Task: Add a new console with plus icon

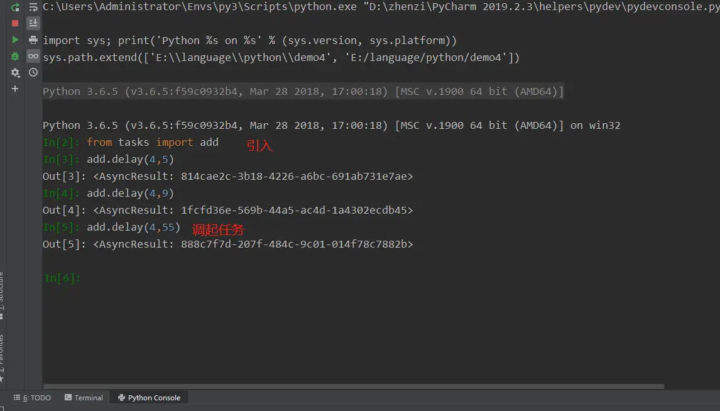Action: 15,89
